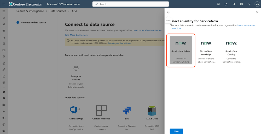The width and height of the screenshot is (261, 134).
Task: Select the Jira connector
Action: (127, 118)
